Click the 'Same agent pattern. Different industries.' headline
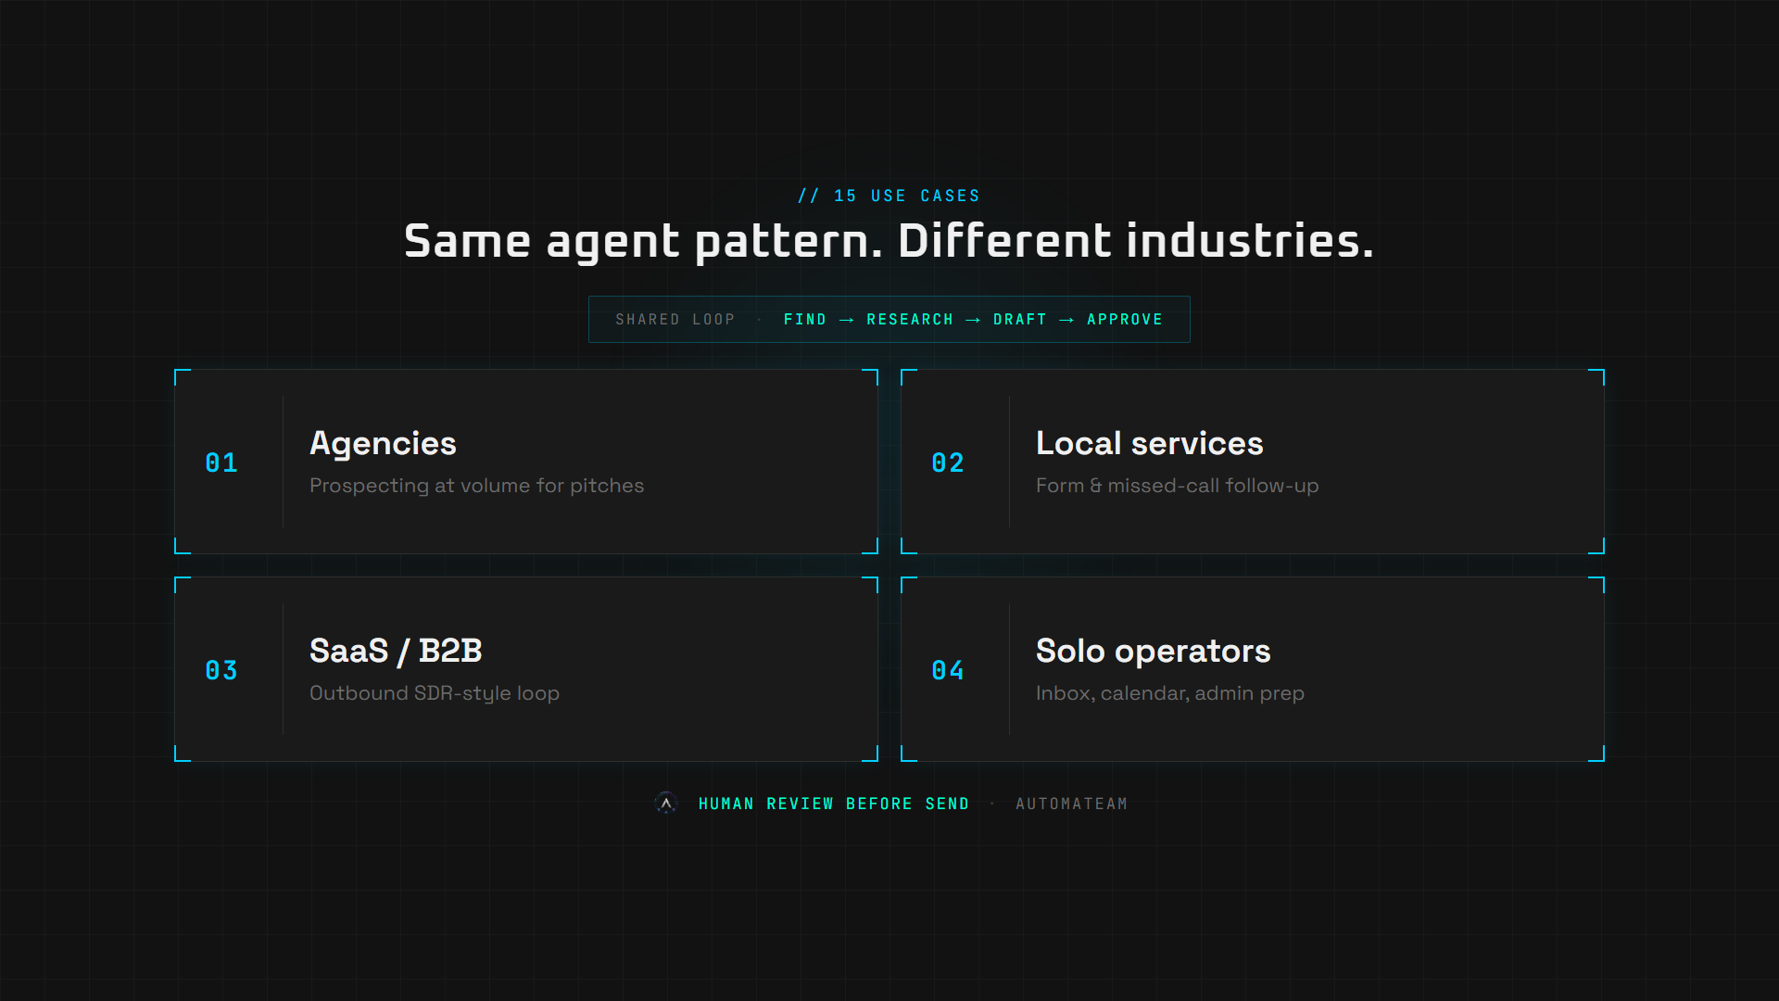The height and width of the screenshot is (1001, 1779). pyautogui.click(x=889, y=241)
